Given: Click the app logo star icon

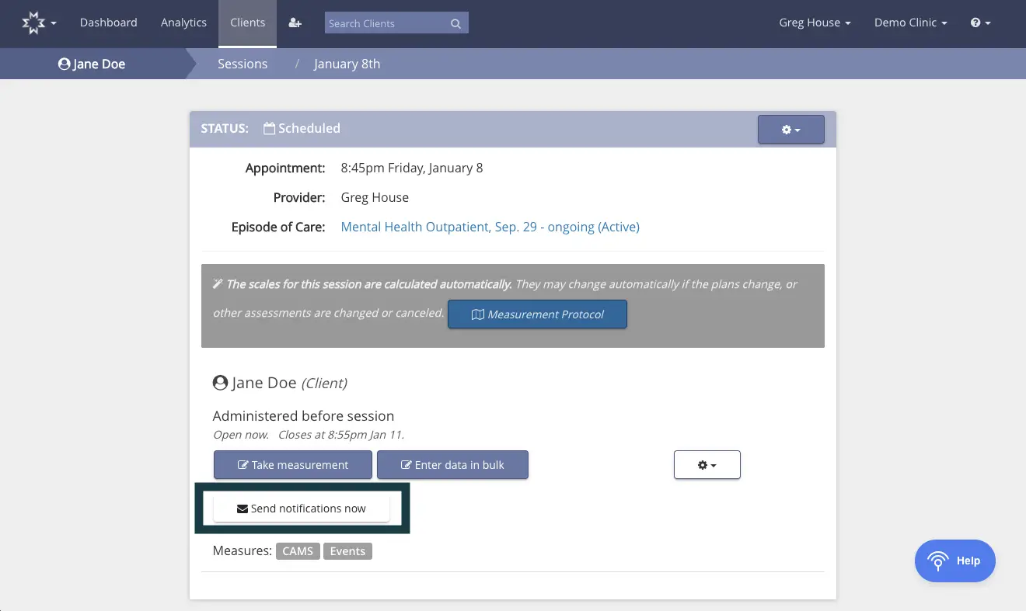Looking at the screenshot, I should tap(34, 22).
